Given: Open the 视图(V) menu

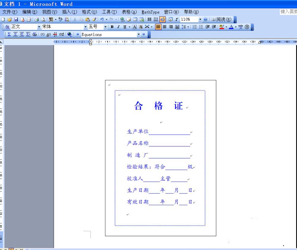Looking at the screenshot, I should [50, 12].
